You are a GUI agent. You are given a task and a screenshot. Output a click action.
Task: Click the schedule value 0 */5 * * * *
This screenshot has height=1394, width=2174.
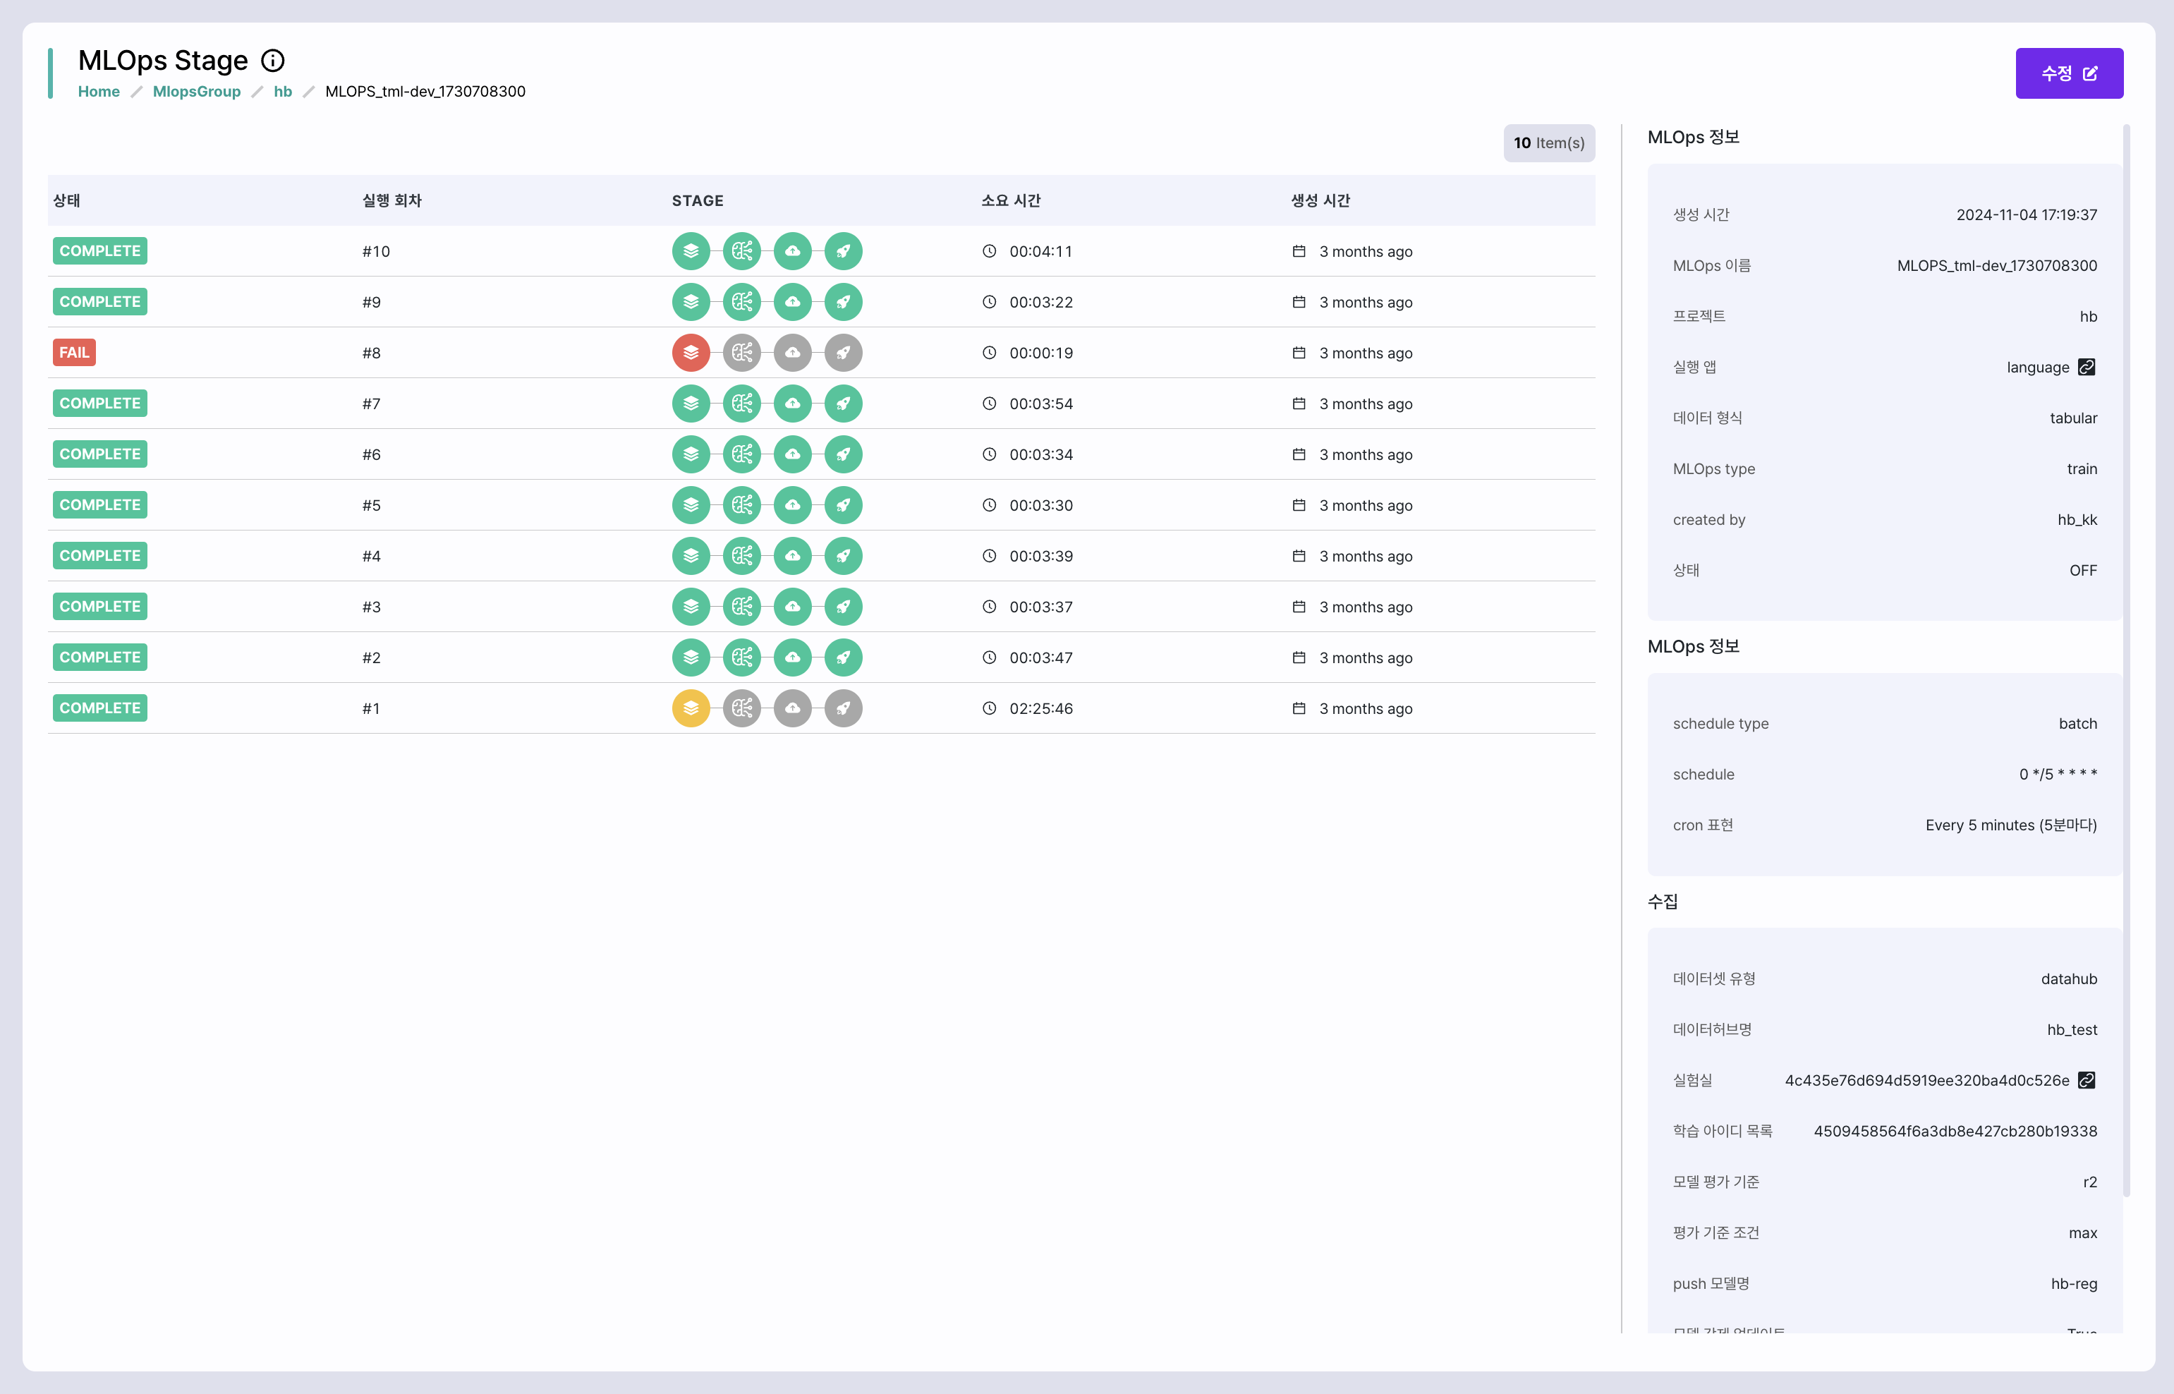point(2057,774)
